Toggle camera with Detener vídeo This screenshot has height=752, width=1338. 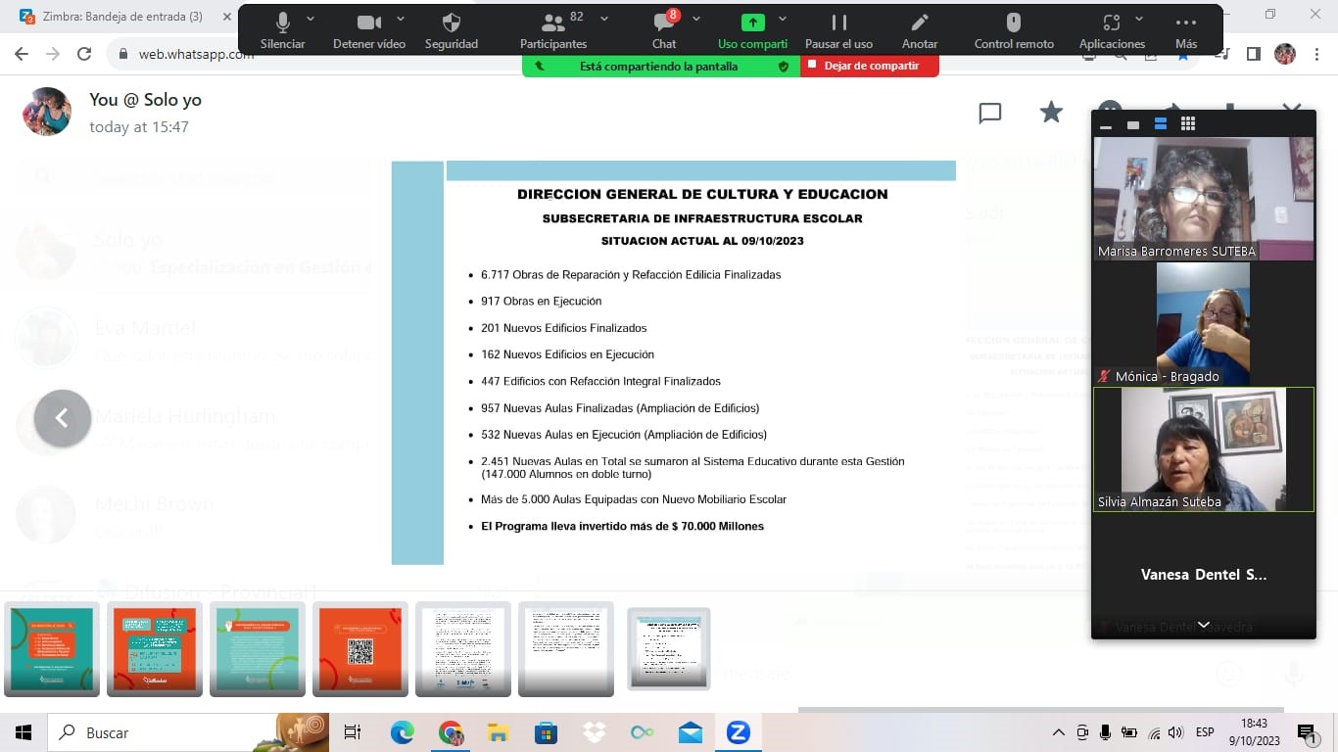tap(368, 23)
